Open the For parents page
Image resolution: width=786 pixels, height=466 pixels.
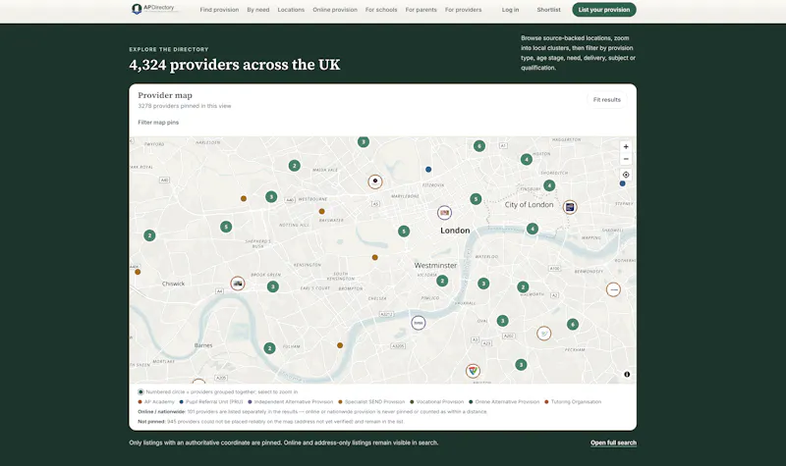pyautogui.click(x=421, y=10)
